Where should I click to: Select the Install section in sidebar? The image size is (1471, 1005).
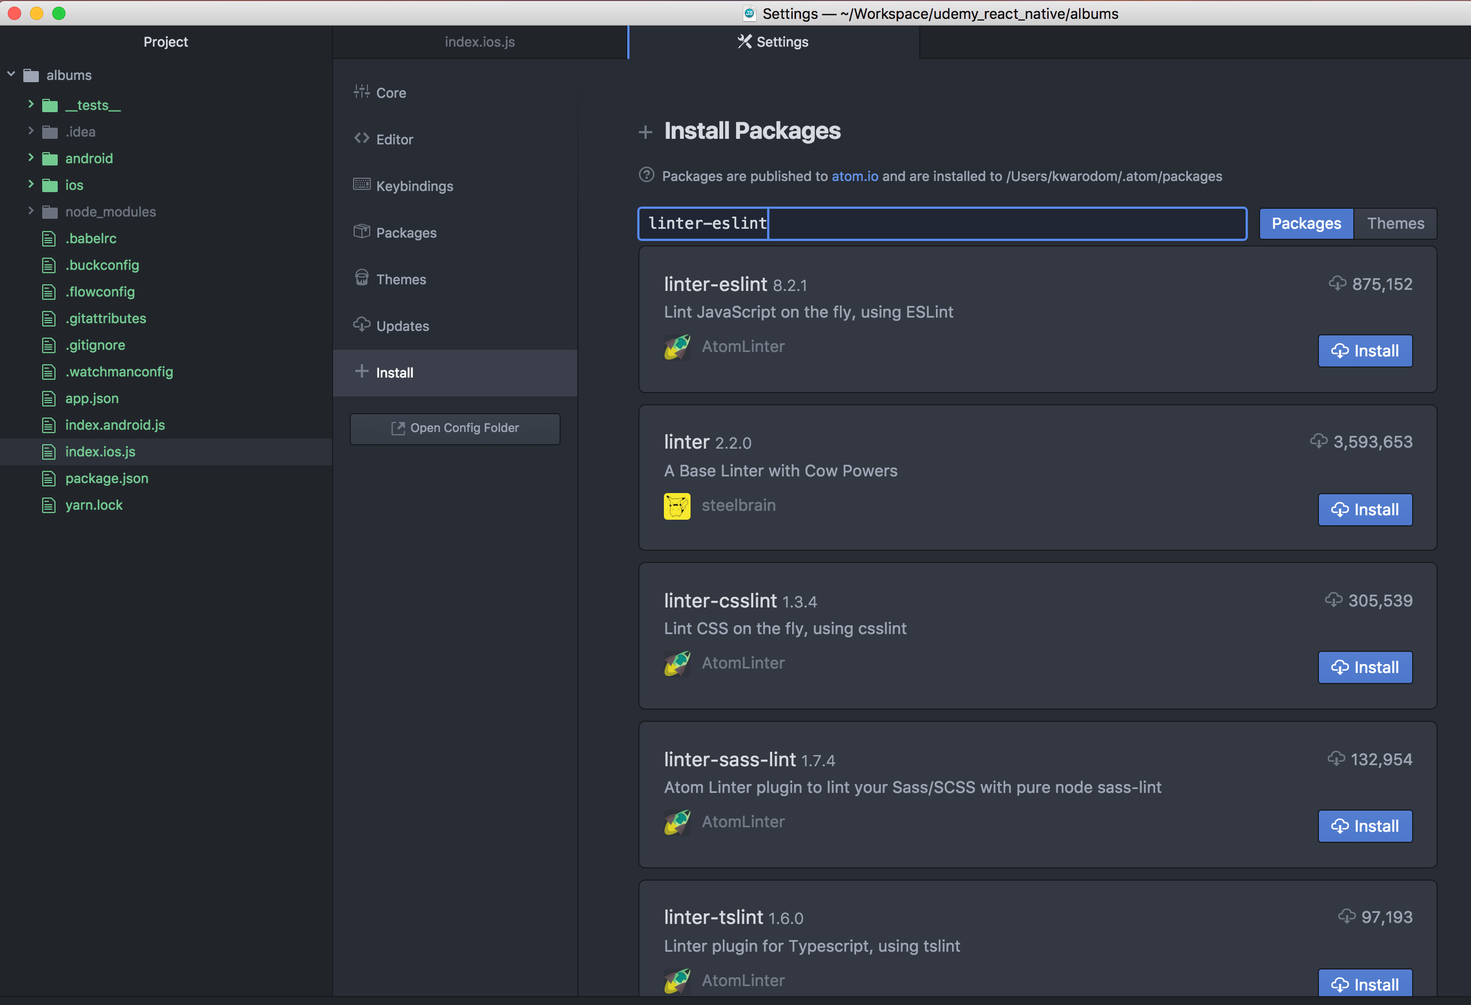pos(395,373)
